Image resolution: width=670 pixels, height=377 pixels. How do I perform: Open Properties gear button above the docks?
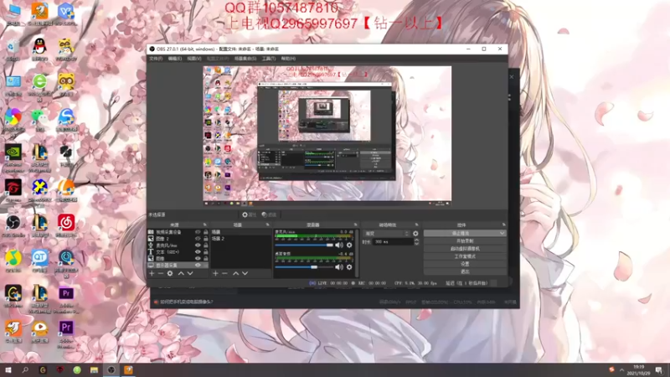tap(249, 214)
